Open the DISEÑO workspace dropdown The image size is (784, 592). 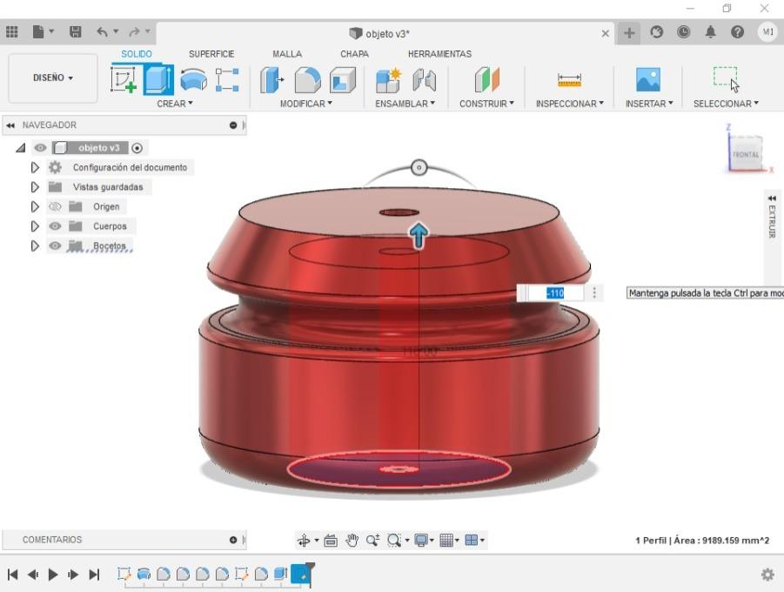coord(53,78)
